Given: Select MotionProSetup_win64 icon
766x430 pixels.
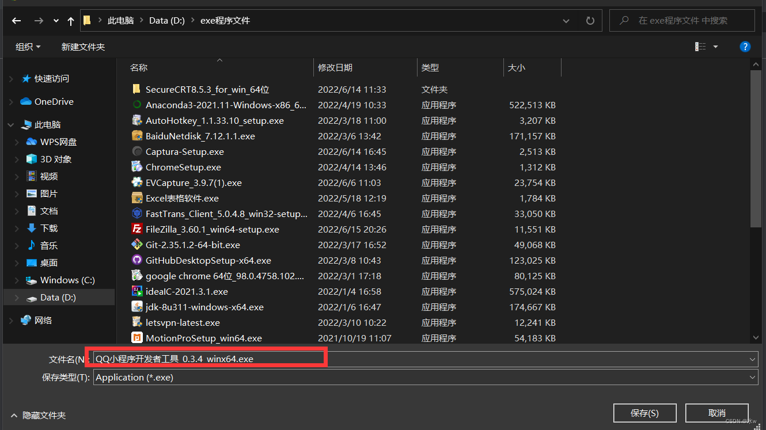Looking at the screenshot, I should click(136, 338).
